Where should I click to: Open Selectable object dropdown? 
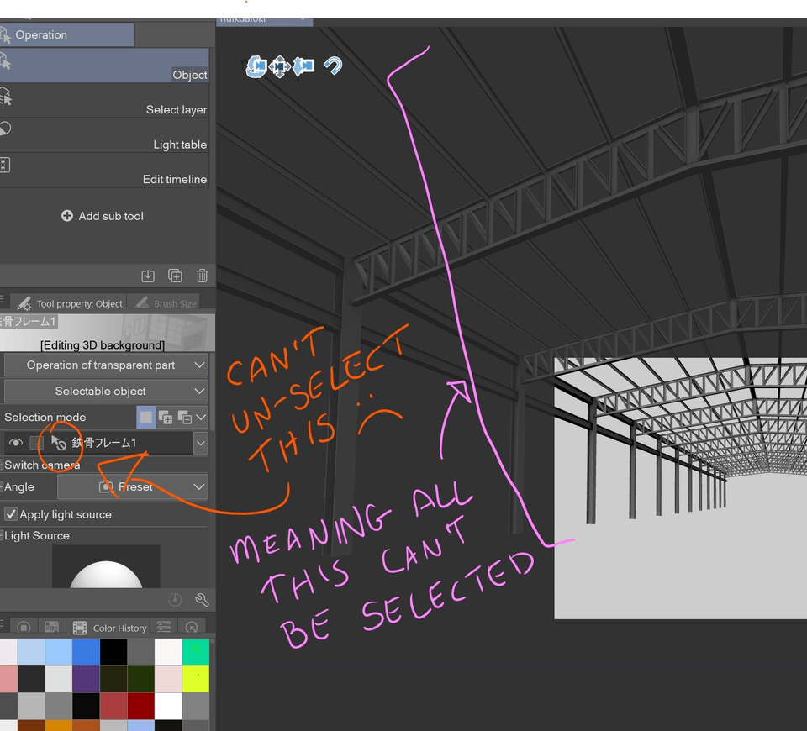pyautogui.click(x=106, y=392)
